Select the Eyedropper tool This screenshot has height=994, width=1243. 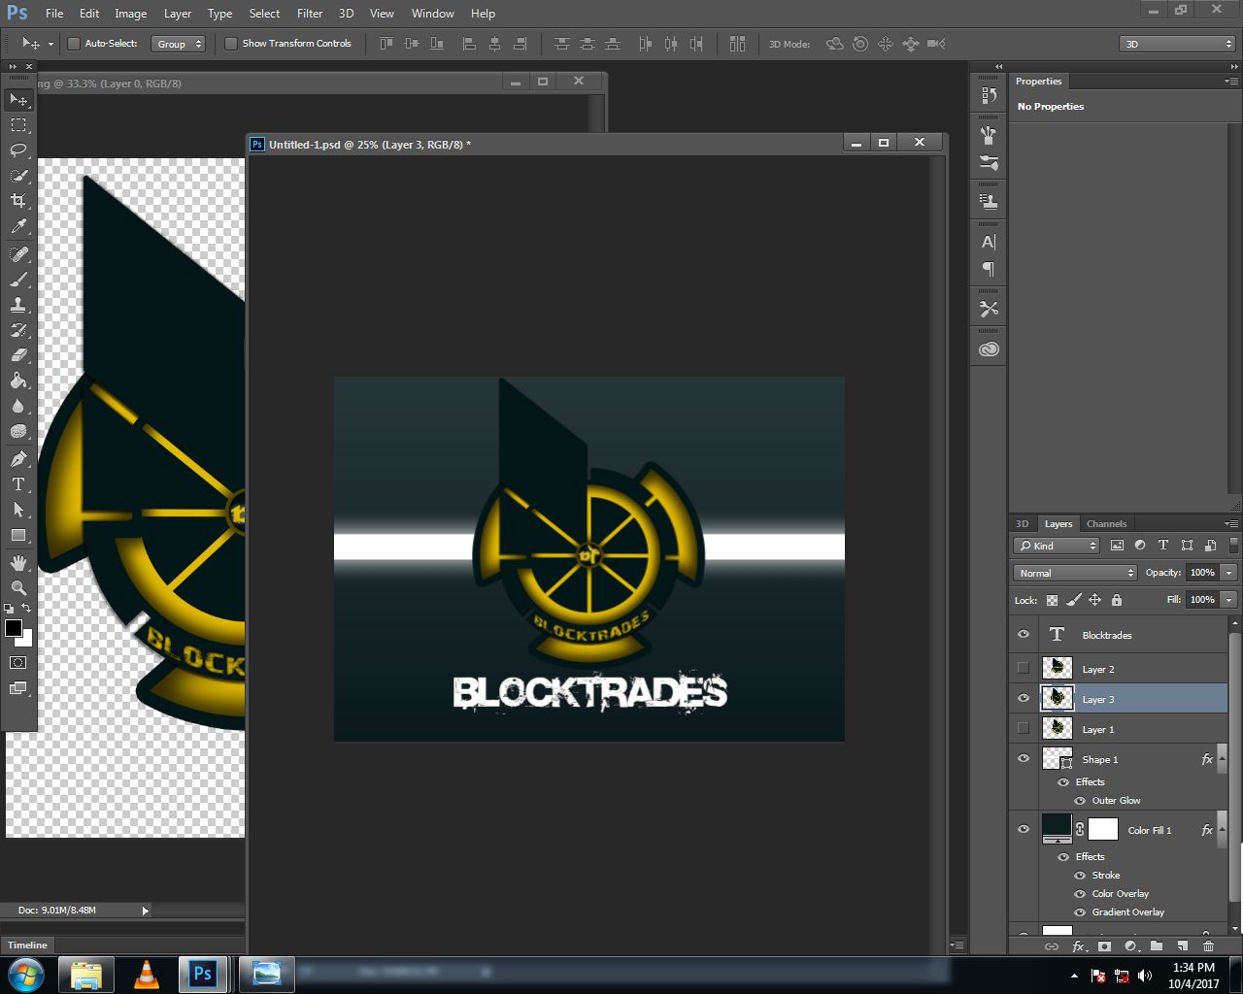tap(18, 227)
